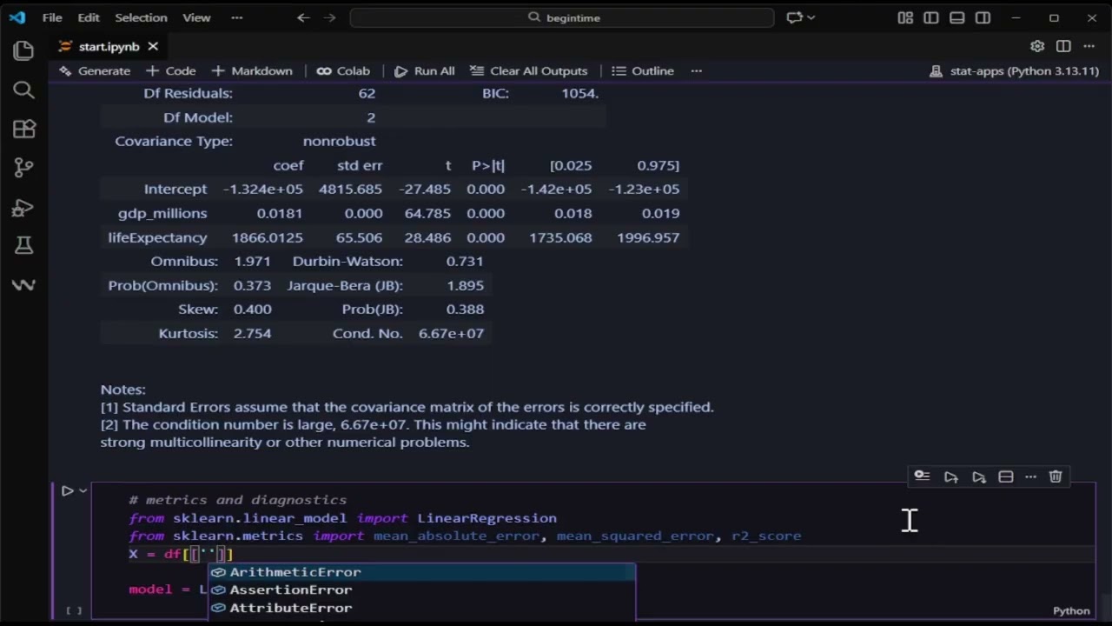Open the notebook Outline
This screenshot has height=626, width=1112.
(643, 70)
